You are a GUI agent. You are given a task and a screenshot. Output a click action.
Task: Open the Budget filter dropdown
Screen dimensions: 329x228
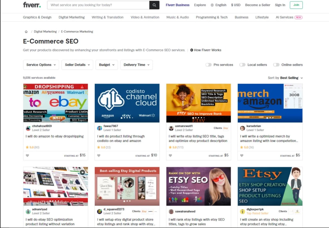(x=107, y=65)
